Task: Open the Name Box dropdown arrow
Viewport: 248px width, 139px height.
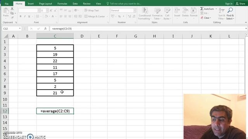Action: pyautogui.click(x=20, y=29)
